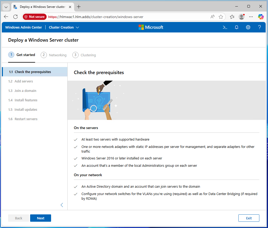
Task: Open the Edge profile avatar
Action: coord(241,17)
